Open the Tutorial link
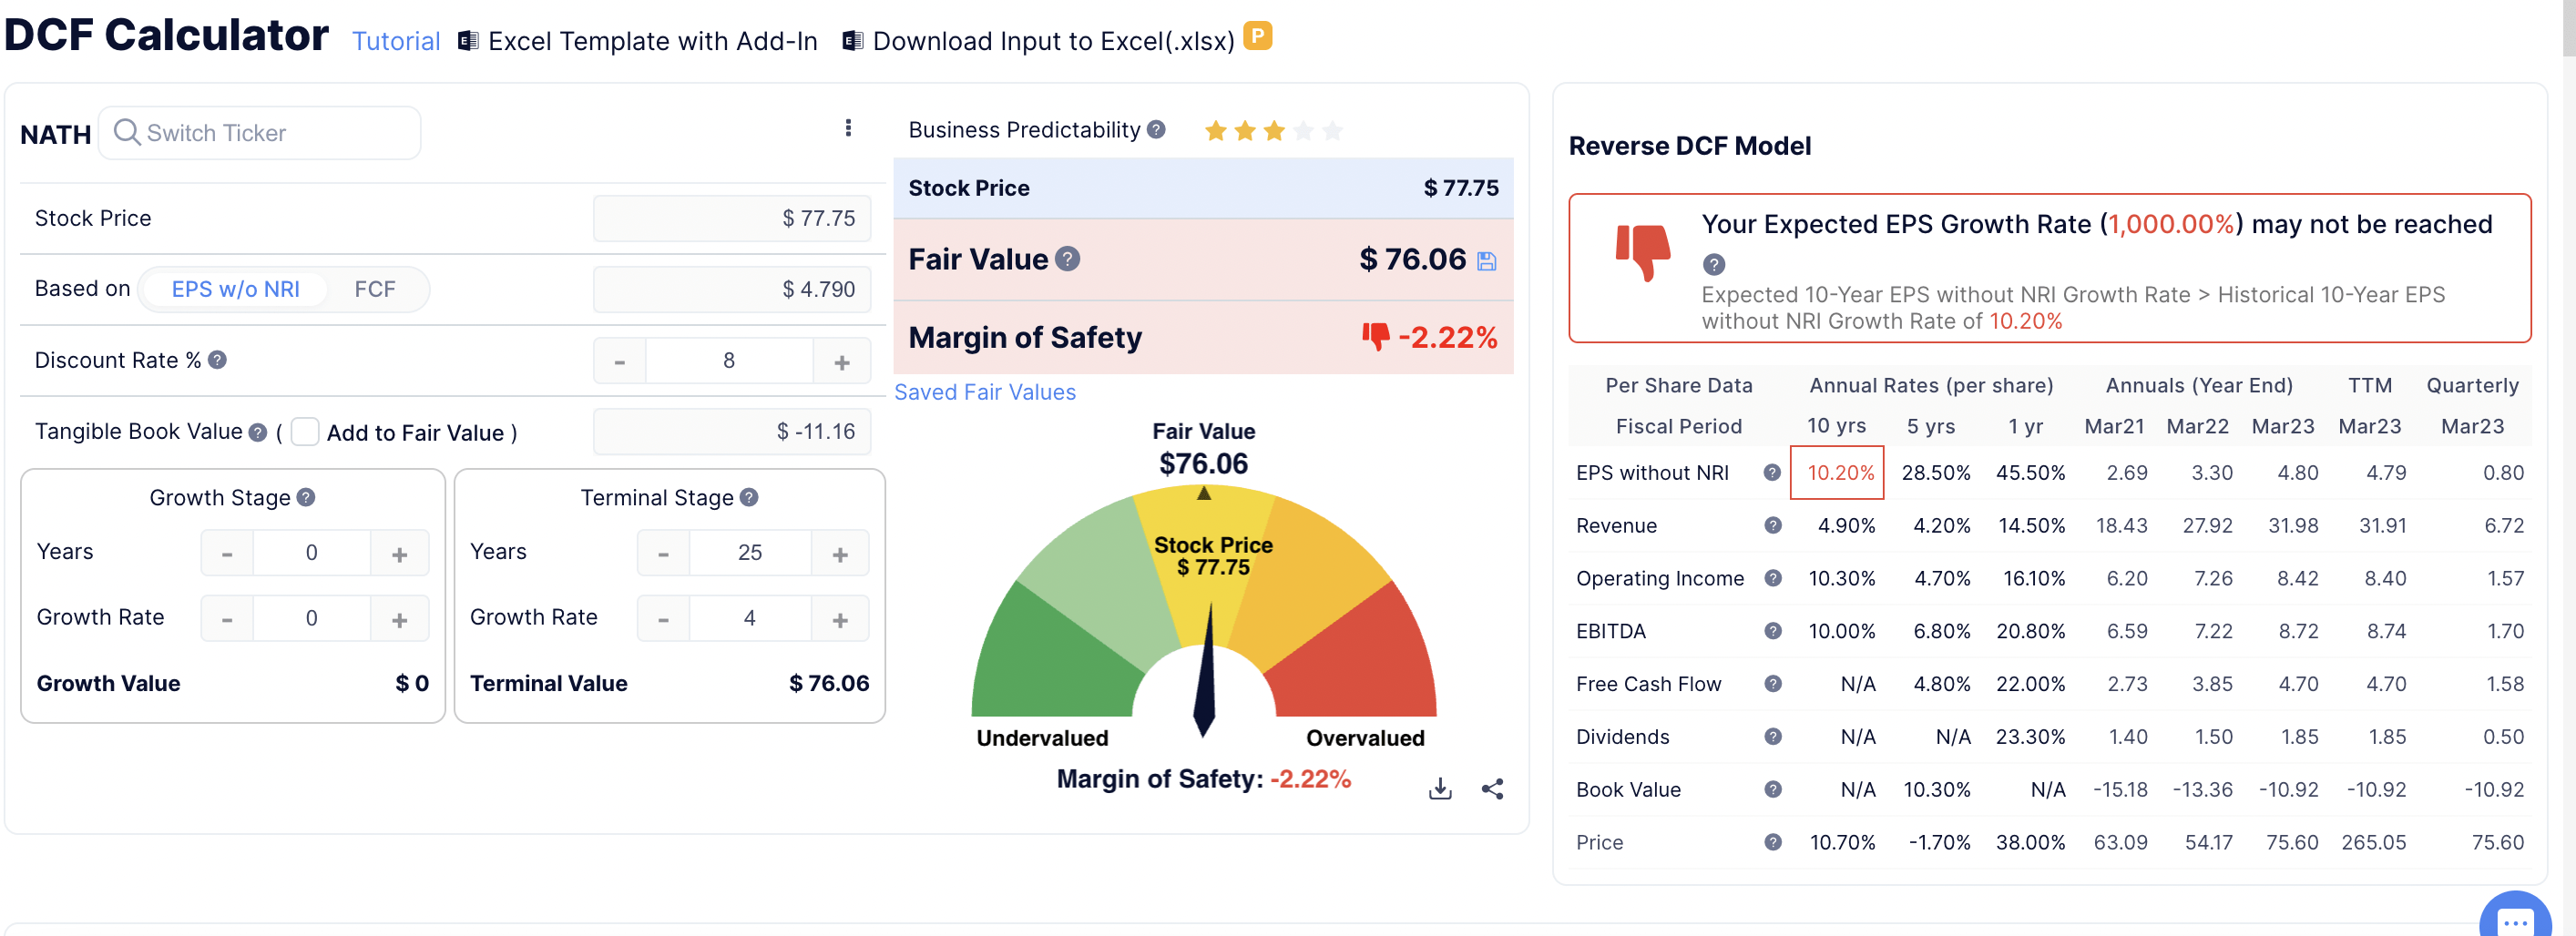Screen dimensions: 2576x936 tap(395, 41)
